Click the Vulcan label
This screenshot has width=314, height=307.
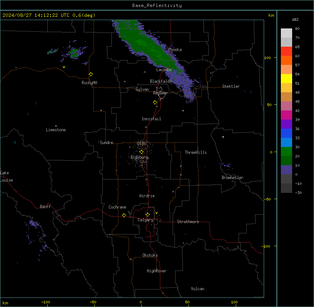click(197, 289)
